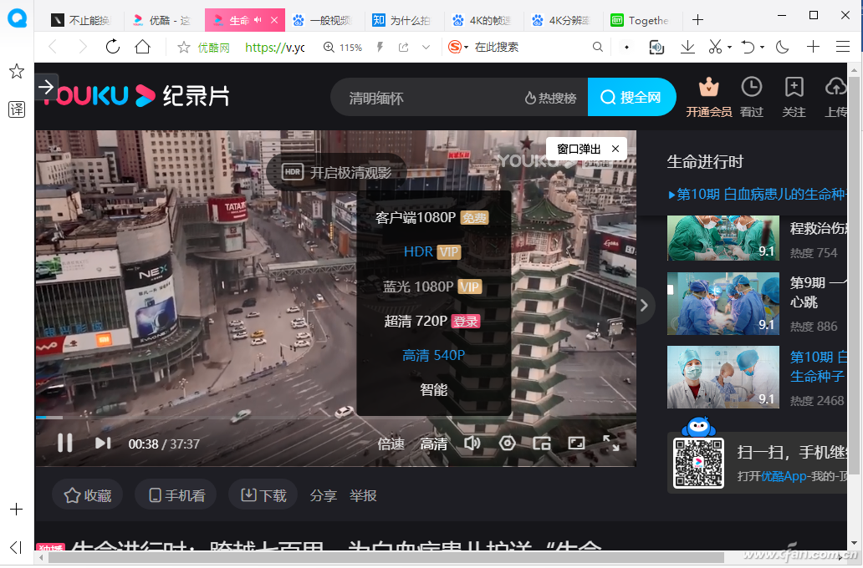Screen dimensions: 863x568
Task: Switch to 为什么拍 Zhihu tab
Action: (x=404, y=20)
